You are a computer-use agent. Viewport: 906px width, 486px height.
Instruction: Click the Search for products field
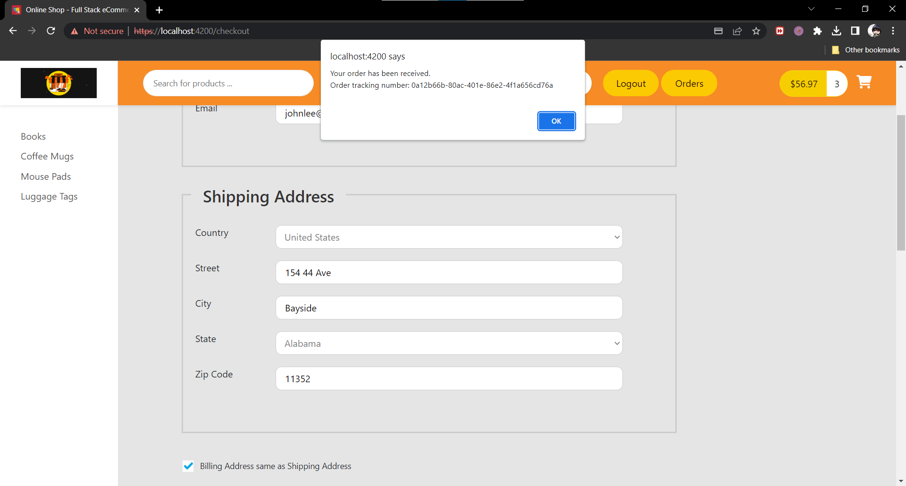click(x=228, y=83)
